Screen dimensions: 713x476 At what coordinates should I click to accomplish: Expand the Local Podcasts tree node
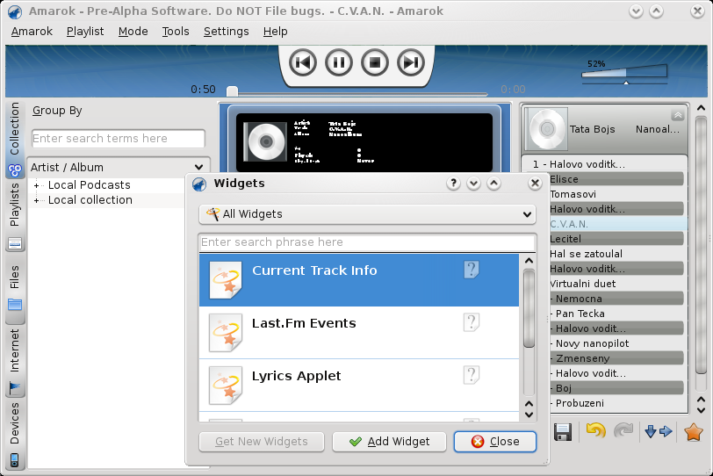36,185
